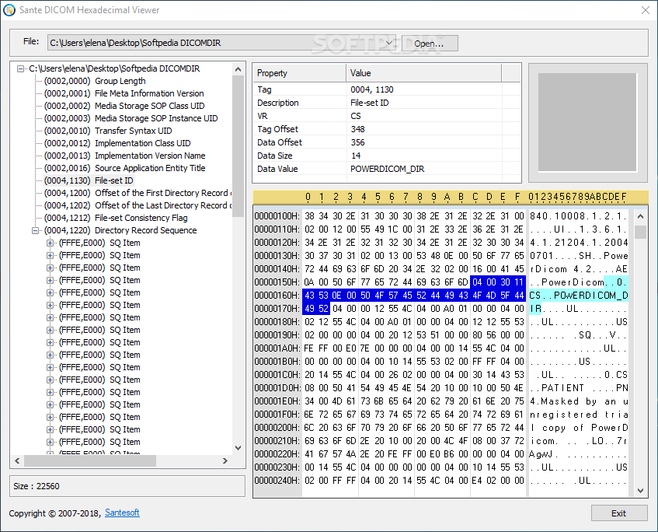Click the Property column header
The image size is (658, 532).
click(x=300, y=73)
